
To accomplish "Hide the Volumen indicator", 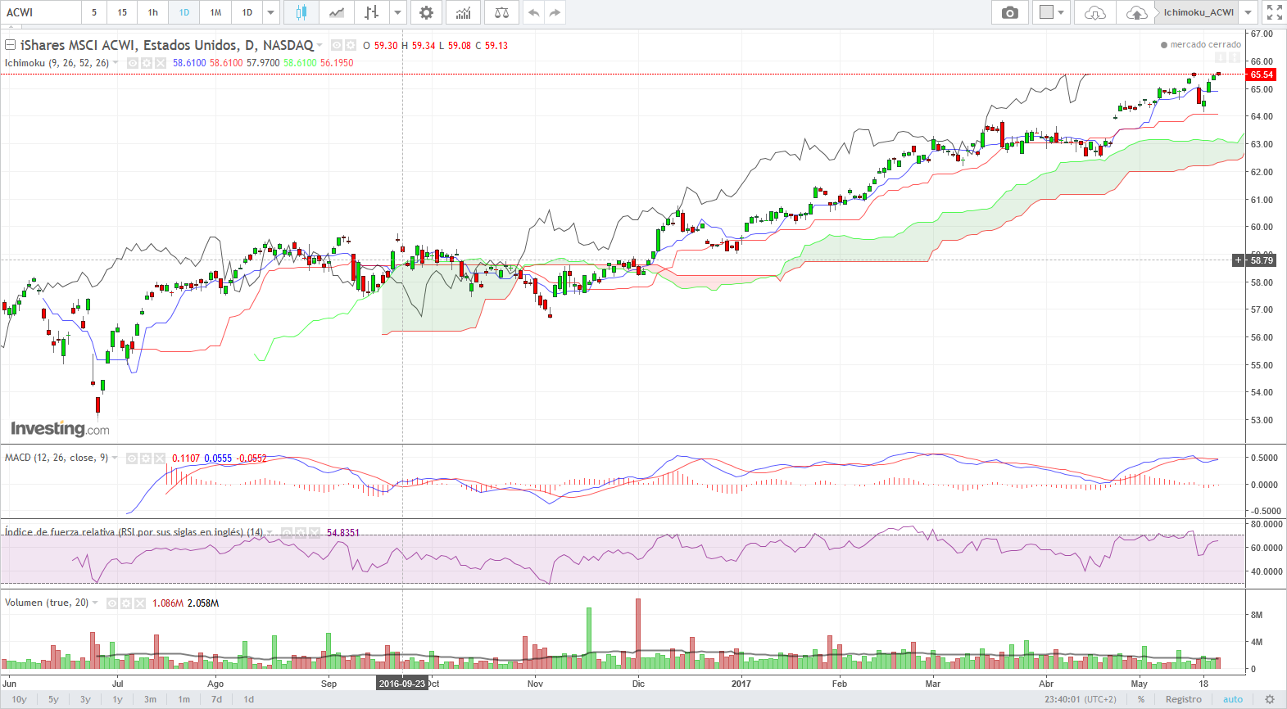I will click(112, 603).
